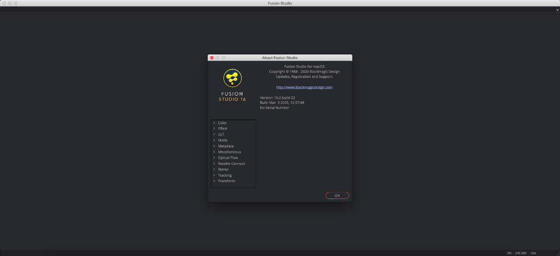Select the Color row label
560x256 pixels.
tap(222, 123)
